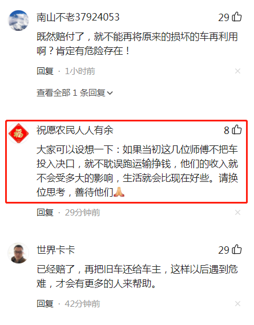Dismiss the 祝愿农民人人有余 comment with its X
This screenshot has width=254, height=325.
click(x=237, y=212)
